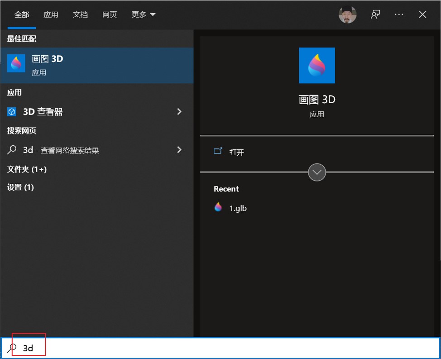The height and width of the screenshot is (359, 441).
Task: Click the open-window icon beside 打开
Action: (218, 151)
